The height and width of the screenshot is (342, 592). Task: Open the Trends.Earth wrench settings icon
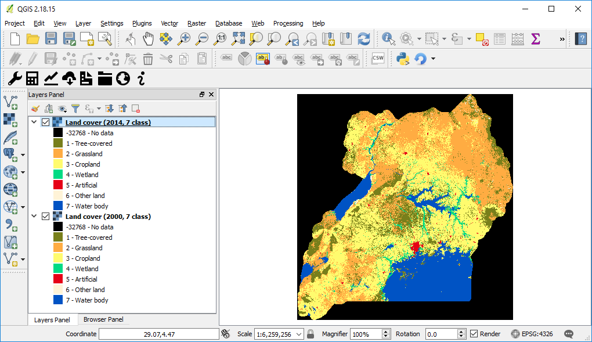pyautogui.click(x=15, y=78)
